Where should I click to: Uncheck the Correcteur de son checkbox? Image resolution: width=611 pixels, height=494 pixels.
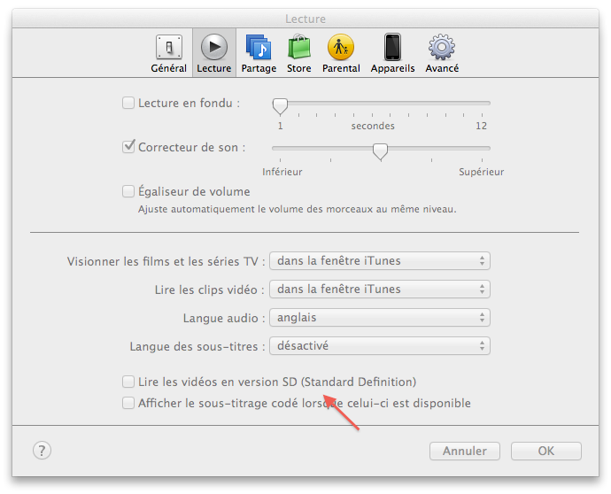click(x=128, y=147)
